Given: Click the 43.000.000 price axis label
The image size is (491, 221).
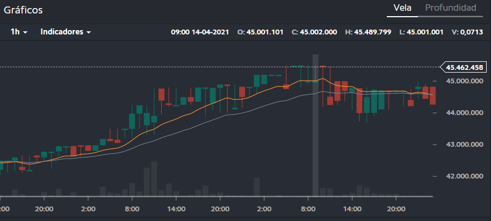Looking at the screenshot, I should 464,145.
